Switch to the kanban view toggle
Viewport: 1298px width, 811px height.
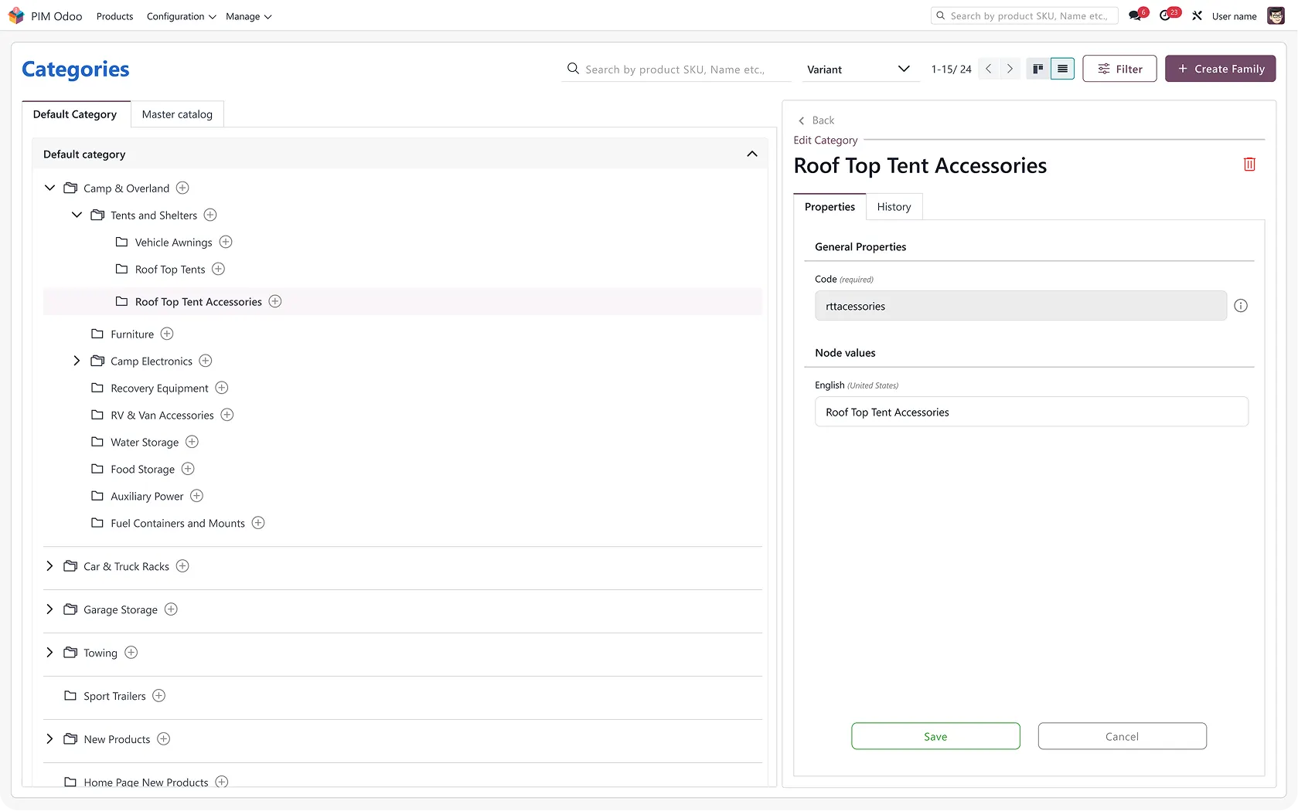pos(1038,69)
